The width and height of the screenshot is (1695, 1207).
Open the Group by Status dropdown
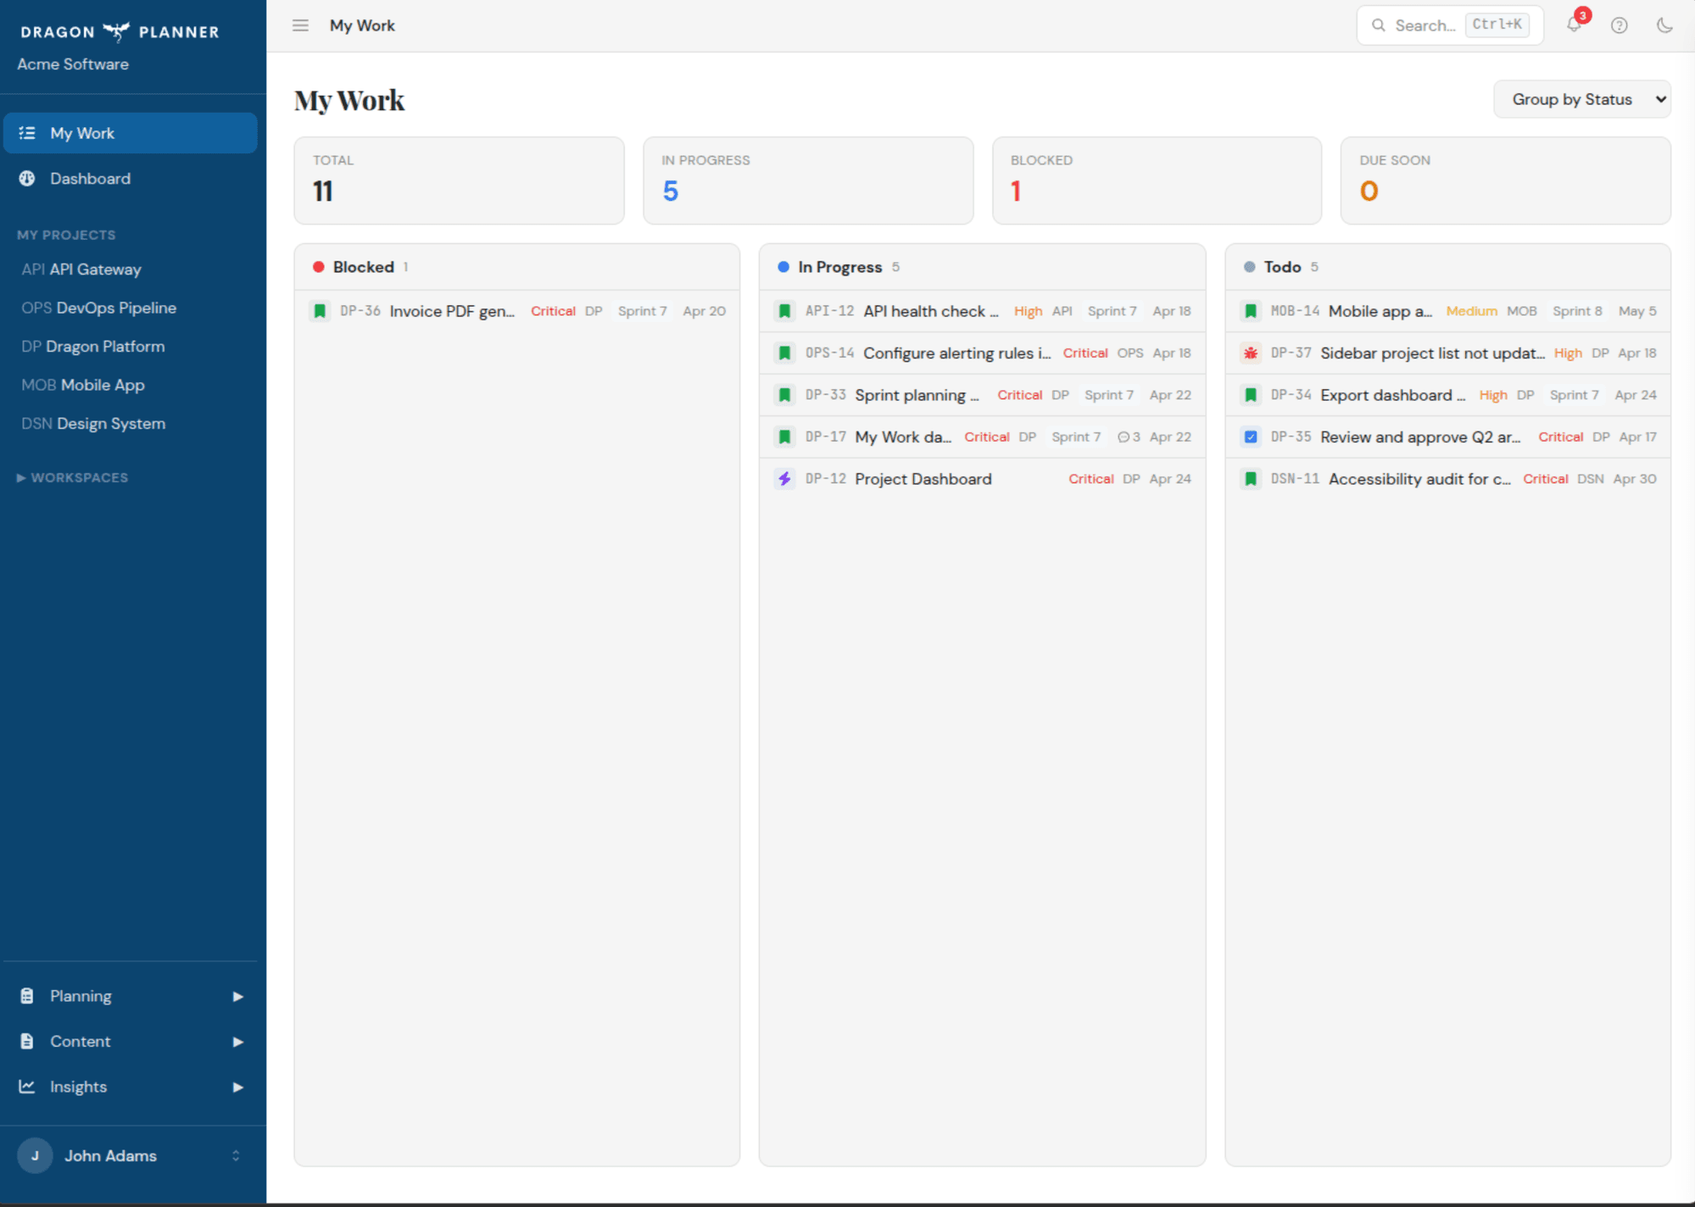point(1582,98)
